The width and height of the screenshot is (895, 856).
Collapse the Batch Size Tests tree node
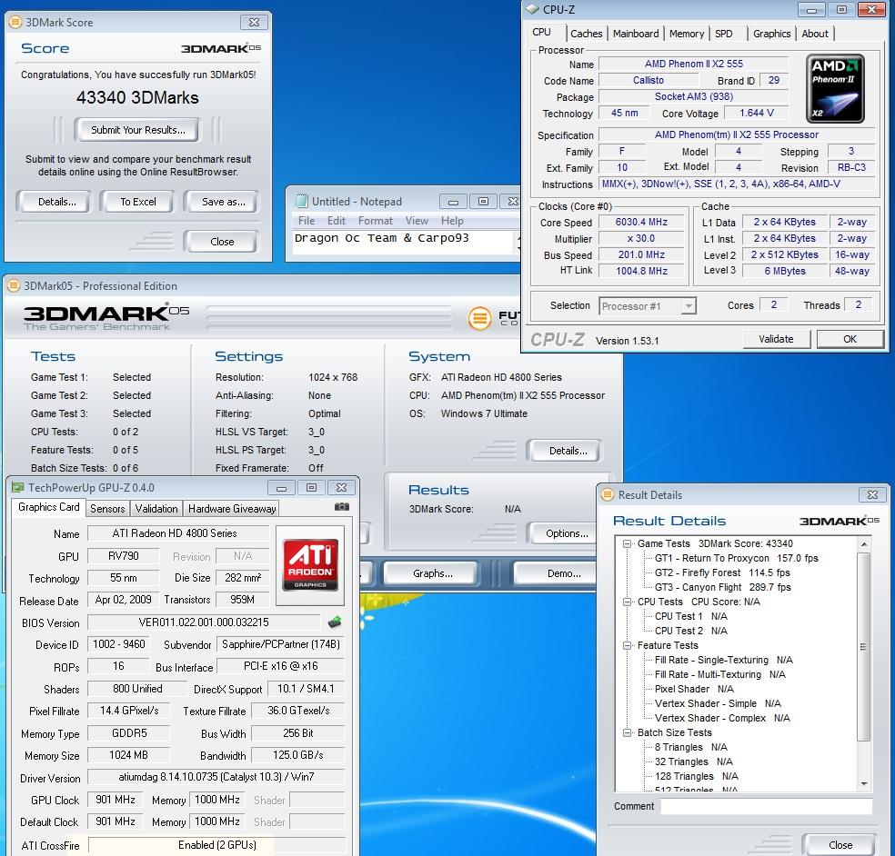tap(628, 732)
